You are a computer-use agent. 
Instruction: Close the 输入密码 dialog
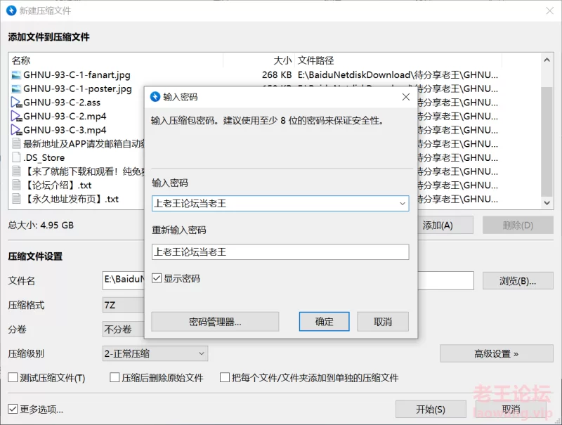click(x=406, y=97)
